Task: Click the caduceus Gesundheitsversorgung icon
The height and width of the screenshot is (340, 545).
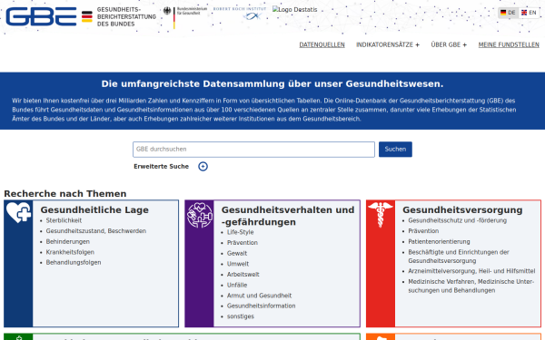Action: (381, 215)
